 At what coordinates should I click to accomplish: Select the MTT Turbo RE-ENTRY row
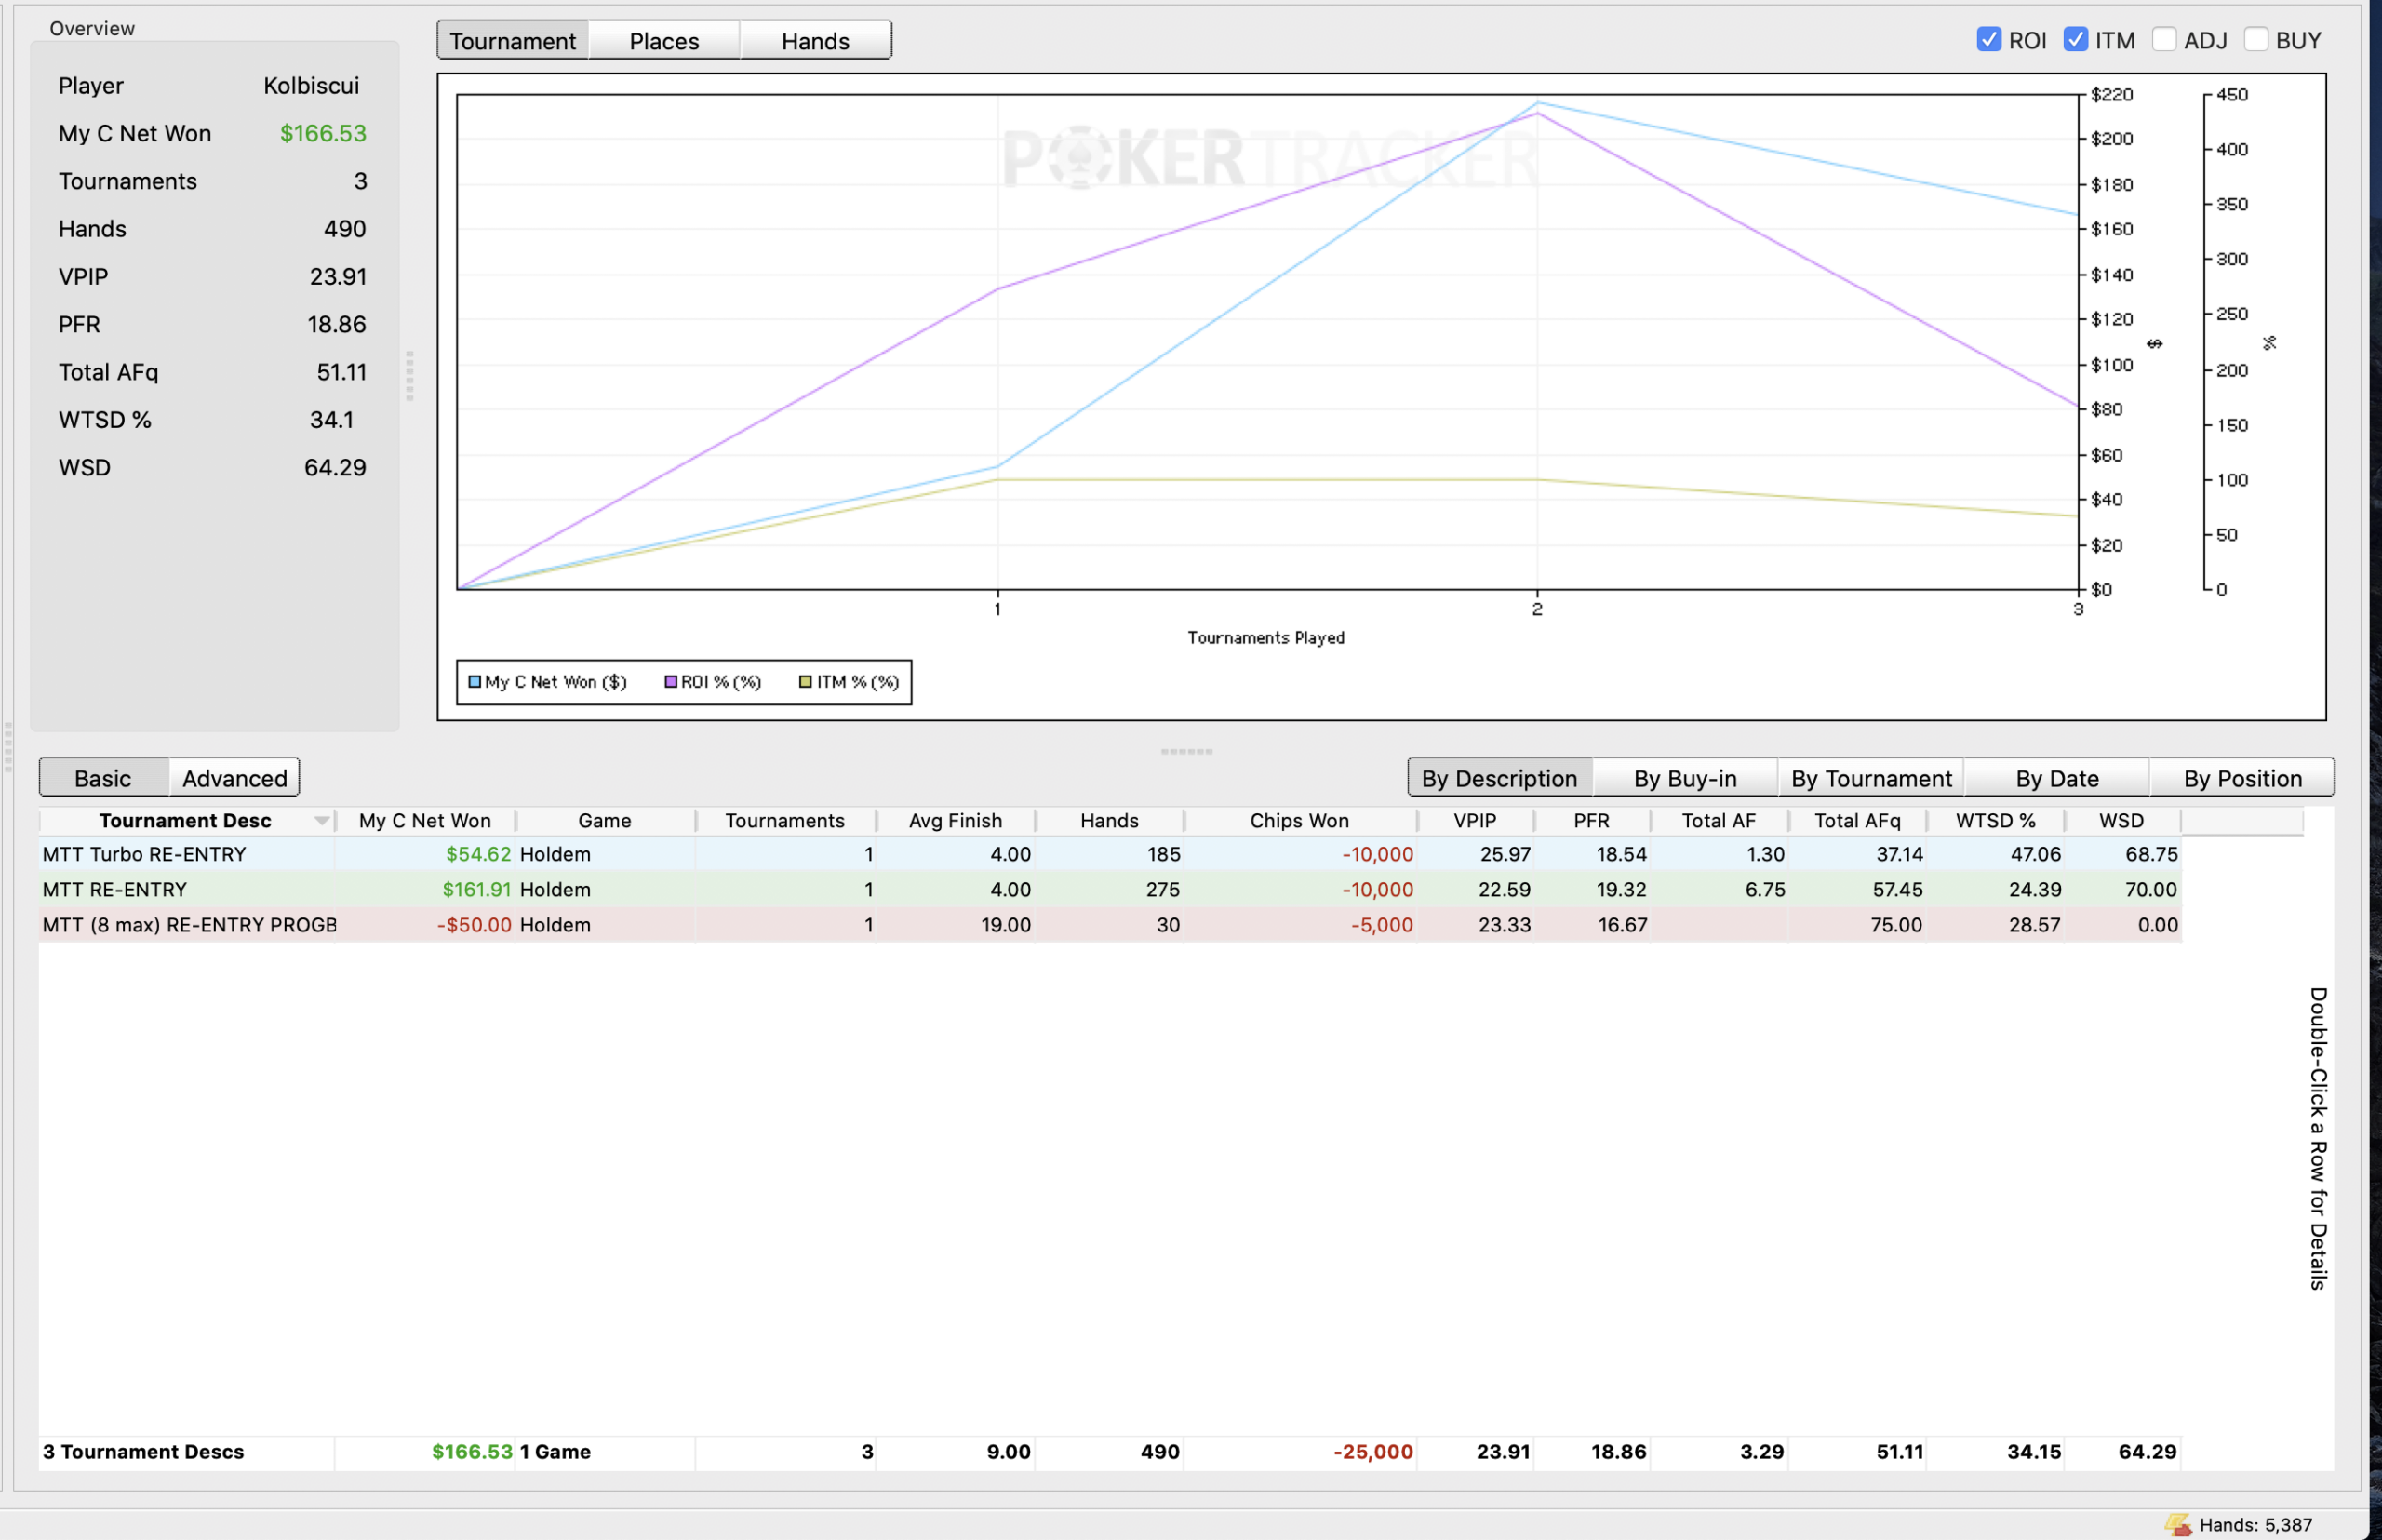[1110, 854]
